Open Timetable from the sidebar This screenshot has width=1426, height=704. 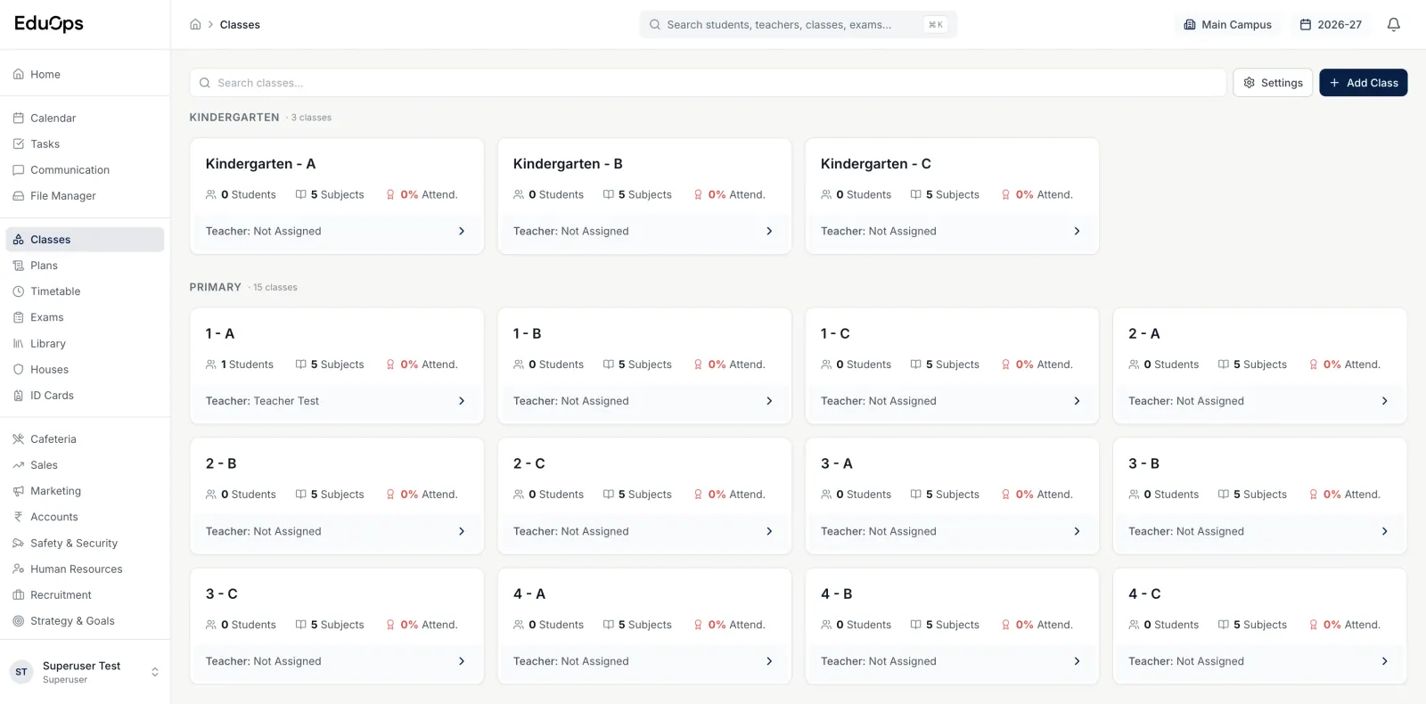[x=85, y=291]
